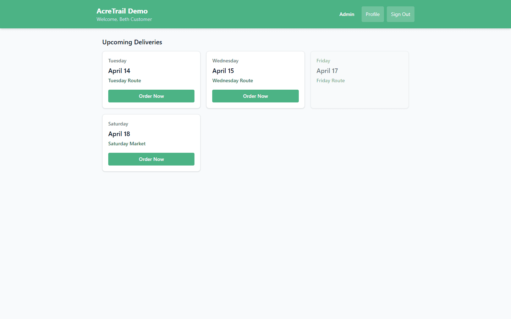Click the April 14 date heading
The width and height of the screenshot is (511, 319).
[119, 71]
